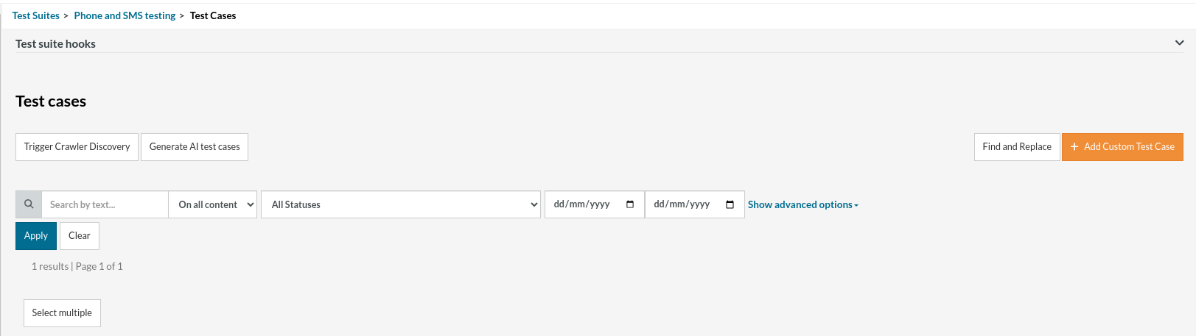Viewport: 1196px width, 336px height.
Task: Click Select multiple button
Action: [x=62, y=313]
